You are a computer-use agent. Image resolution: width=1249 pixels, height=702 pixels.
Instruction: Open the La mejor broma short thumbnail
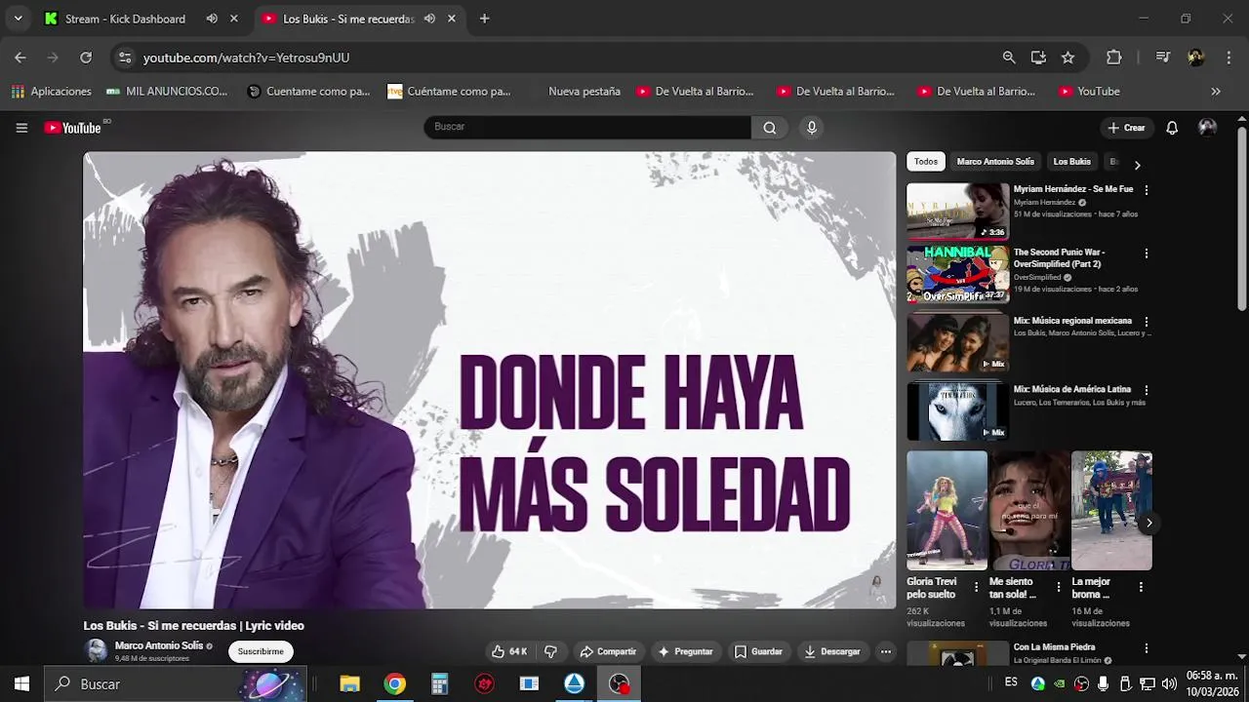(1111, 510)
